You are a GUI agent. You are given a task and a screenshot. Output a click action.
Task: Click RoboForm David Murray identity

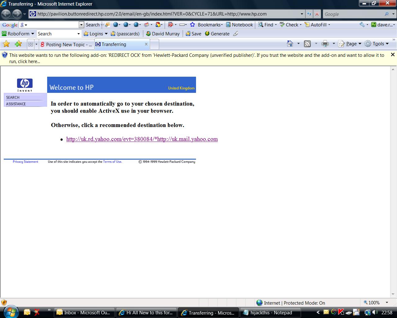(163, 34)
